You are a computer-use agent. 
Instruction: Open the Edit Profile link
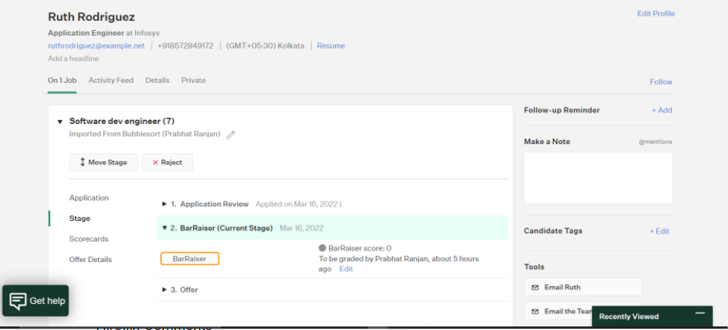click(x=655, y=13)
